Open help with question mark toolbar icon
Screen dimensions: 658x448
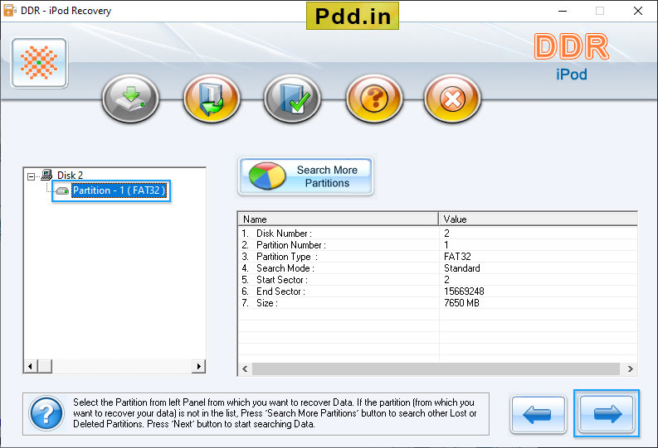click(374, 99)
